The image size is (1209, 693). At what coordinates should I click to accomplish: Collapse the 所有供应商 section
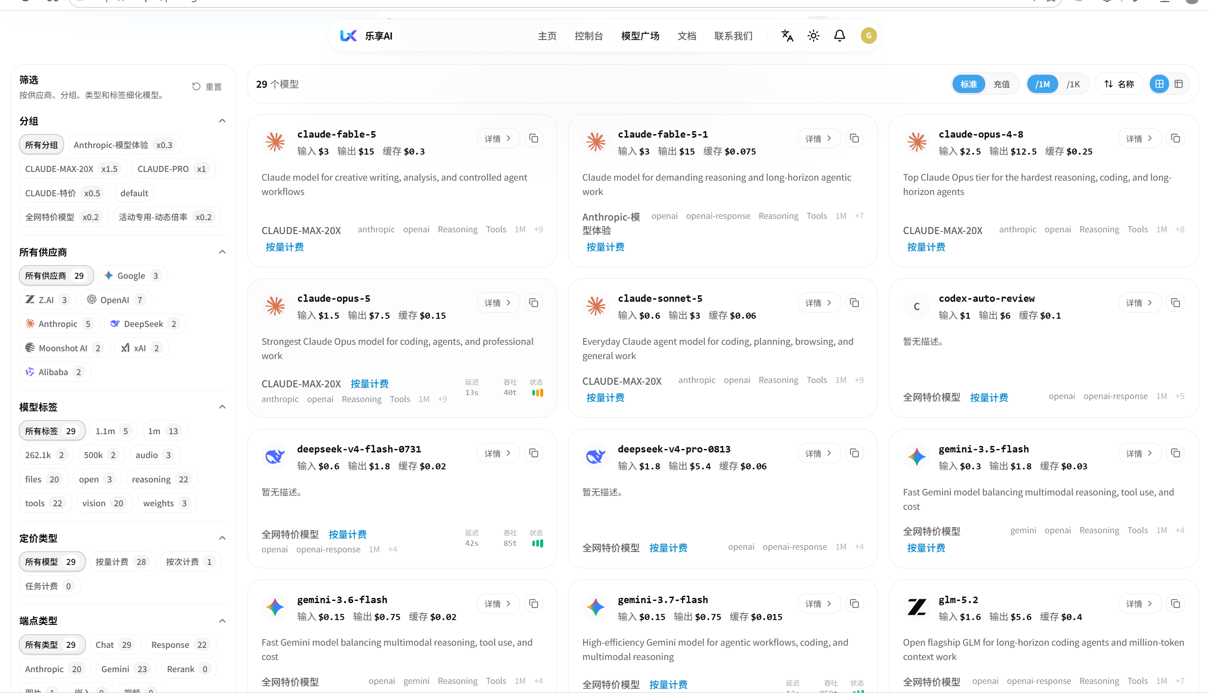[222, 252]
